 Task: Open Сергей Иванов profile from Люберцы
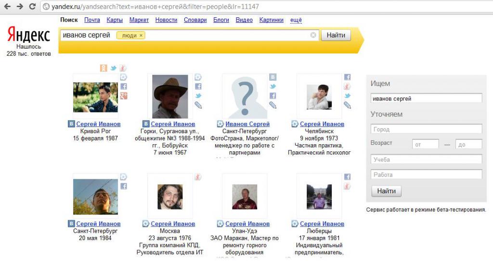coord(322,224)
